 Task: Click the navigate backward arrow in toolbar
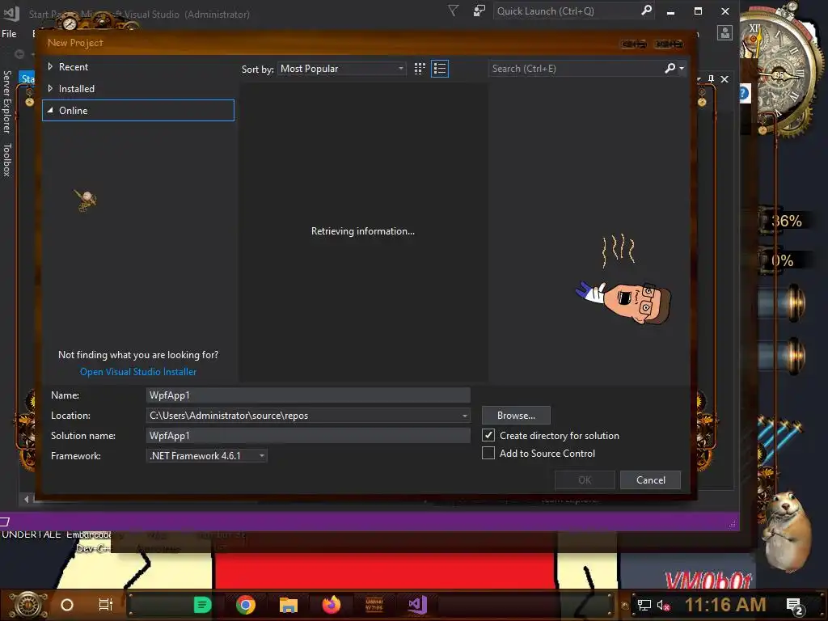coord(19,53)
